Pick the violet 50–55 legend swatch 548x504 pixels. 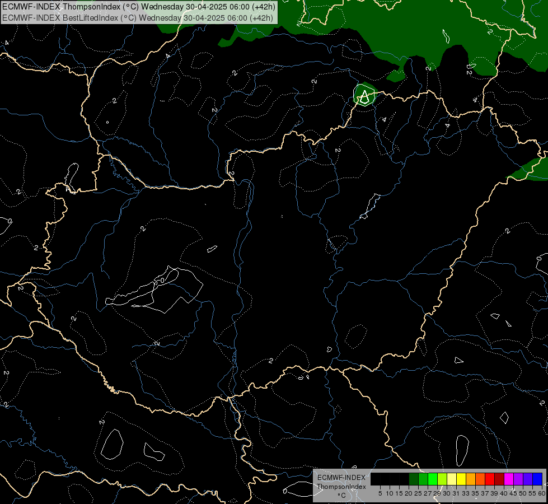coord(528,479)
